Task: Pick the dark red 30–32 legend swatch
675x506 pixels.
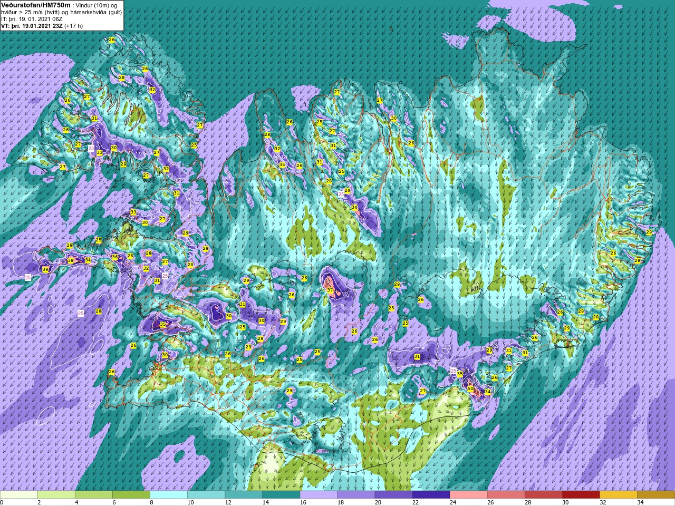Action: point(581,495)
